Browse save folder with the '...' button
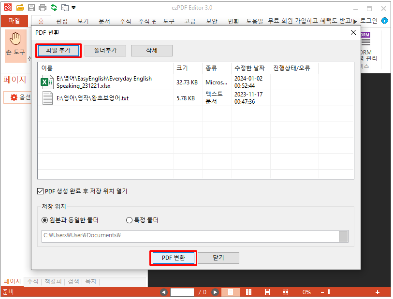Image resolution: width=393 pixels, height=299 pixels. (x=343, y=236)
